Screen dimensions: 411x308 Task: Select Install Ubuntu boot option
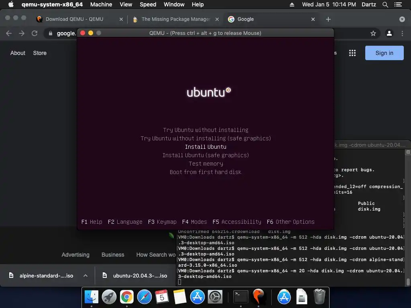(205, 147)
